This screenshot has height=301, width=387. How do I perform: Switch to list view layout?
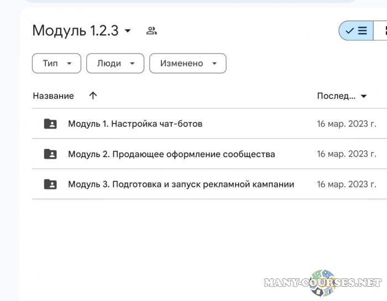[x=357, y=31]
